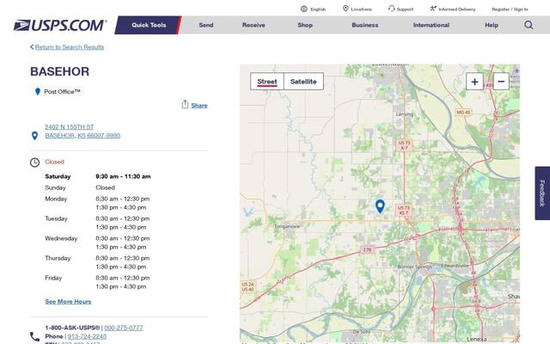Screen dimensions: 550x344
Task: Click Tonganoxie label on the map
Action: tap(287, 226)
